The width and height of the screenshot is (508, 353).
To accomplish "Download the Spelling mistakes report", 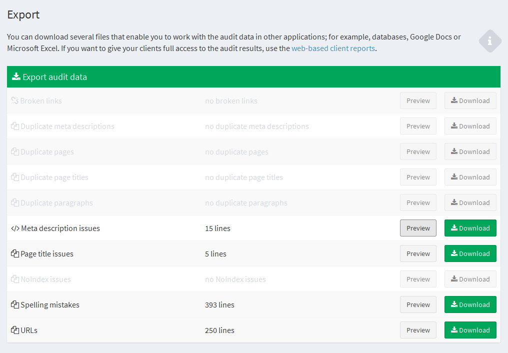I will [470, 304].
